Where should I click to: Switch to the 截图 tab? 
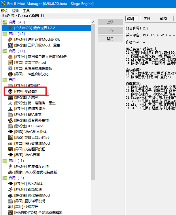click(163, 18)
